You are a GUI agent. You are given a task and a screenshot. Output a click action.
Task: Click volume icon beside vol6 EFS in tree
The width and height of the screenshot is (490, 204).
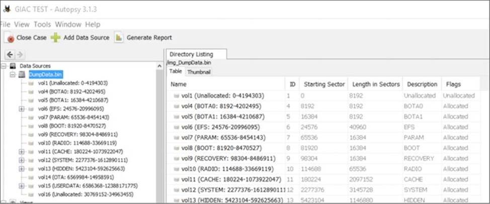[x=31, y=109]
